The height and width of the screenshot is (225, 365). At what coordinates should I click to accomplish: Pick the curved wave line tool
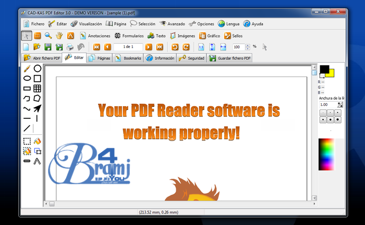coord(27,108)
